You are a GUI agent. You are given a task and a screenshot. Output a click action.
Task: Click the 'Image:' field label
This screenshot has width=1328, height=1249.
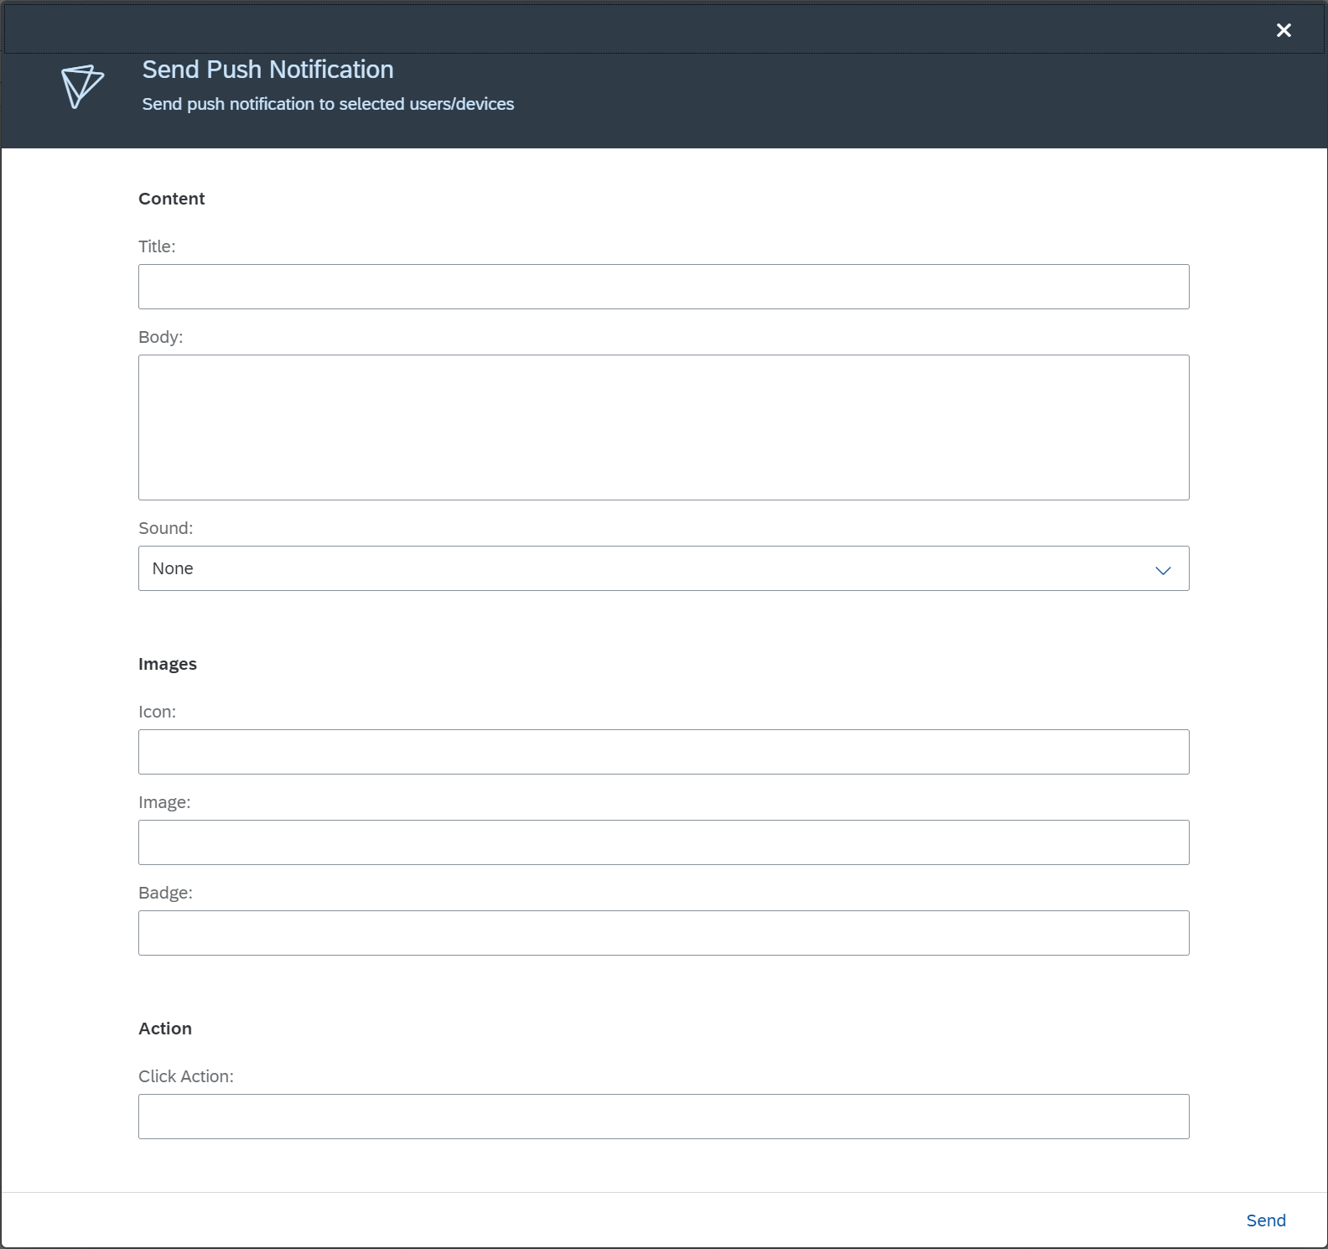[x=164, y=802]
